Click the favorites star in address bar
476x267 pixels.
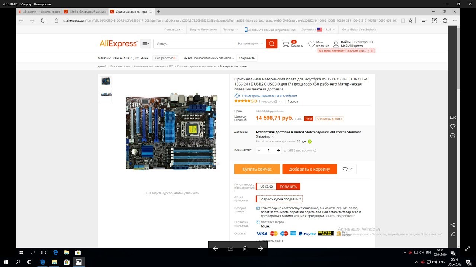coord(410,20)
